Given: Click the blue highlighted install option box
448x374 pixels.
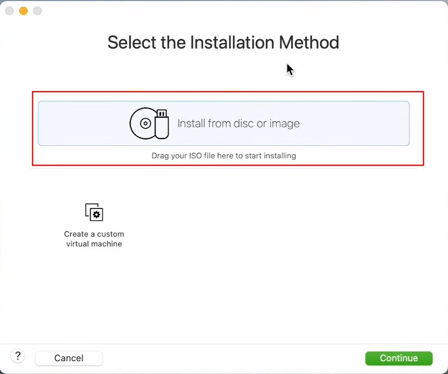Looking at the screenshot, I should [x=223, y=123].
